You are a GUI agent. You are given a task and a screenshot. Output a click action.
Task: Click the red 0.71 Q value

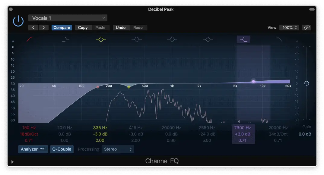29,141
